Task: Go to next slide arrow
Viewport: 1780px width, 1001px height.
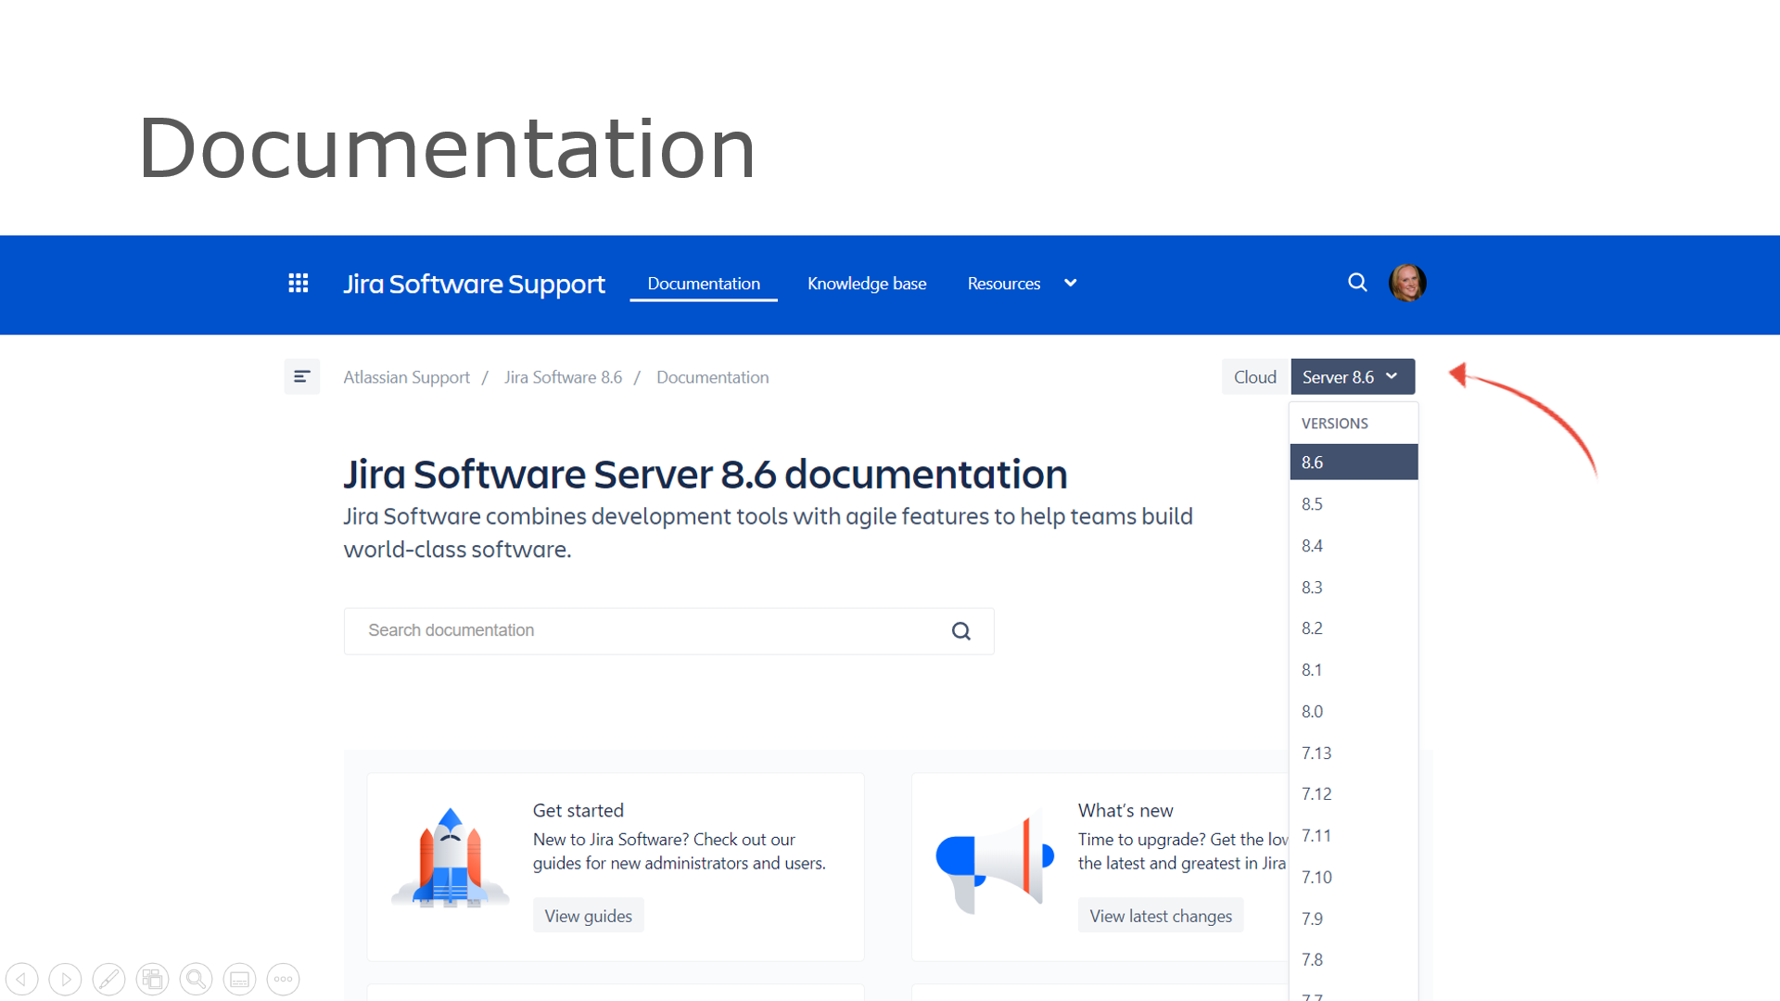Action: point(65,979)
